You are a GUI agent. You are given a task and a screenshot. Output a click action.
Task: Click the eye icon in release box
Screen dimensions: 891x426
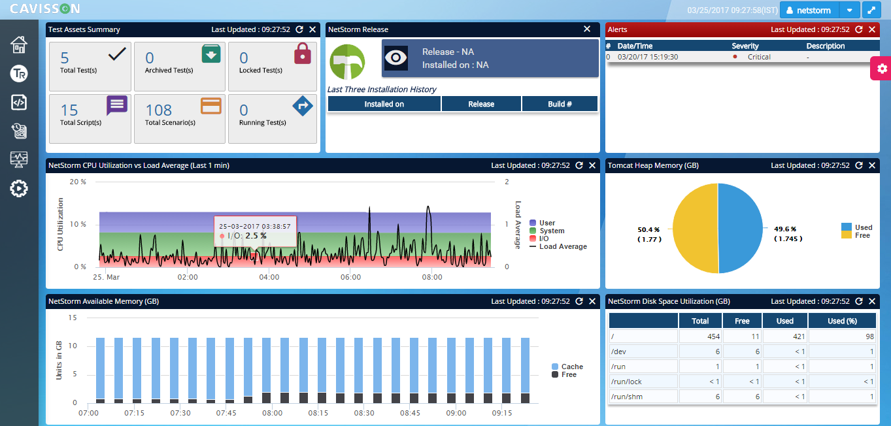pyautogui.click(x=396, y=58)
